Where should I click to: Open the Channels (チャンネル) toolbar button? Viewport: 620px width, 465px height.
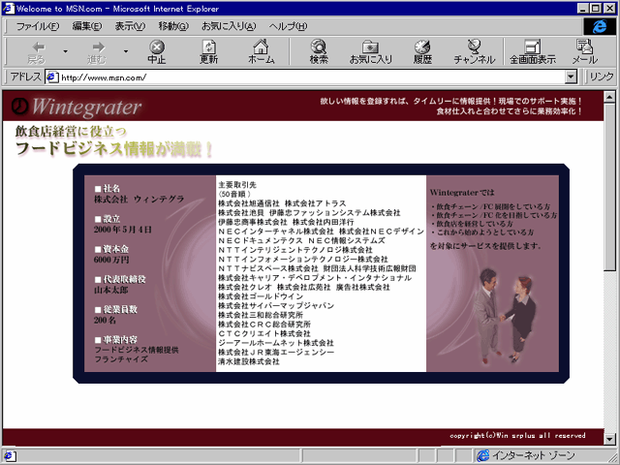tap(474, 51)
